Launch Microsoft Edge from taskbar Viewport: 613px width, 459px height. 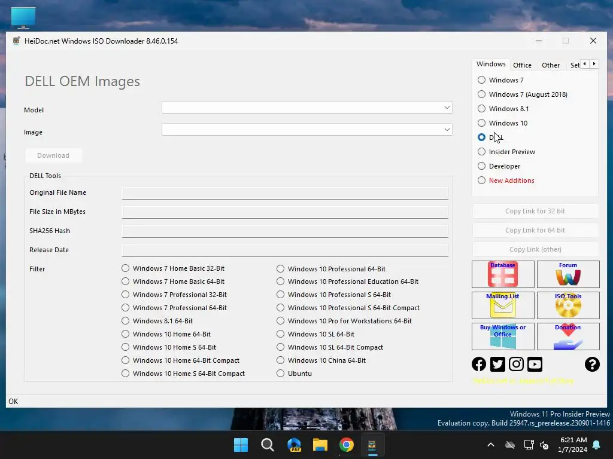pos(294,445)
